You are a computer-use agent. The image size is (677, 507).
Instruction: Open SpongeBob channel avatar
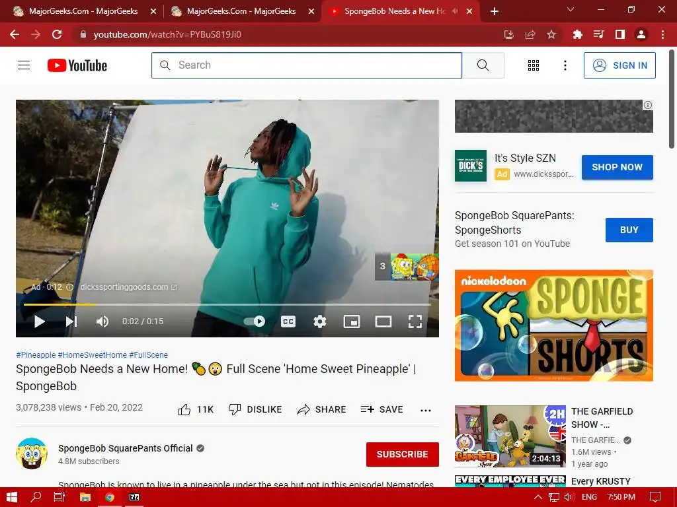pos(32,454)
